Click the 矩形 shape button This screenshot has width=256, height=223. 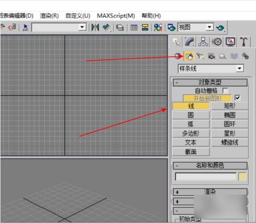[230, 106]
